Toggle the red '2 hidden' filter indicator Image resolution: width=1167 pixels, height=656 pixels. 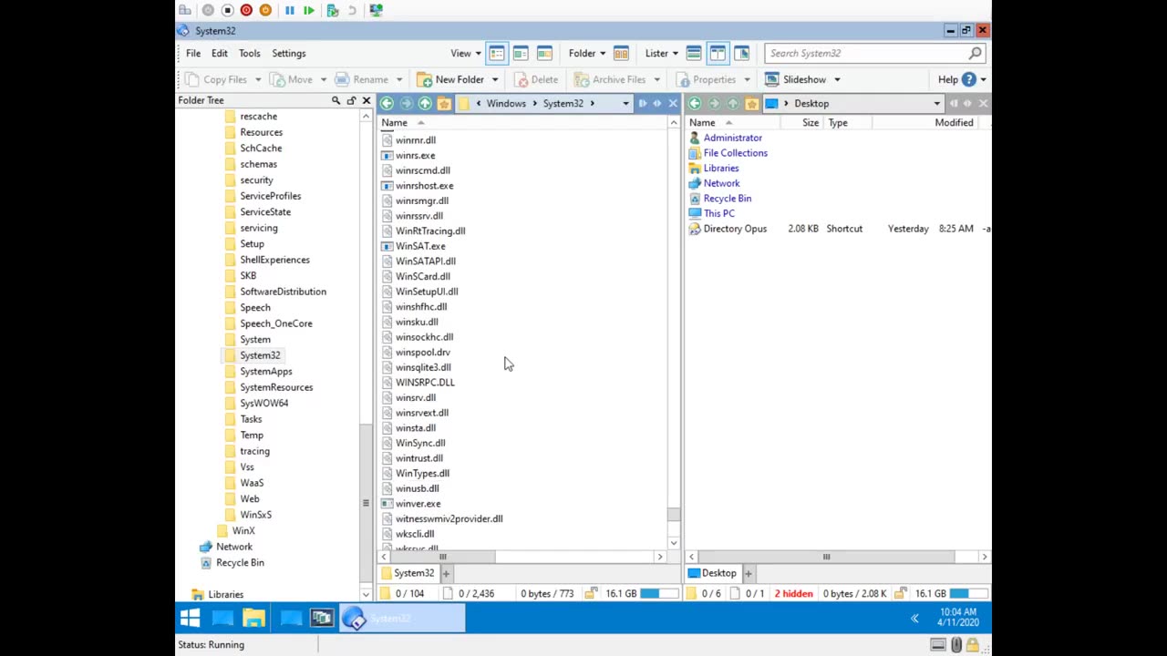click(793, 593)
